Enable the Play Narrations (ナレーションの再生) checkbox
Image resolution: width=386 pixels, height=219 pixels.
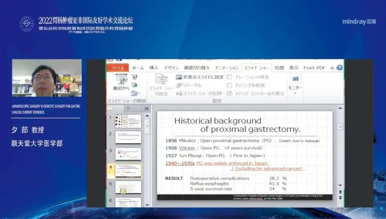click(230, 77)
